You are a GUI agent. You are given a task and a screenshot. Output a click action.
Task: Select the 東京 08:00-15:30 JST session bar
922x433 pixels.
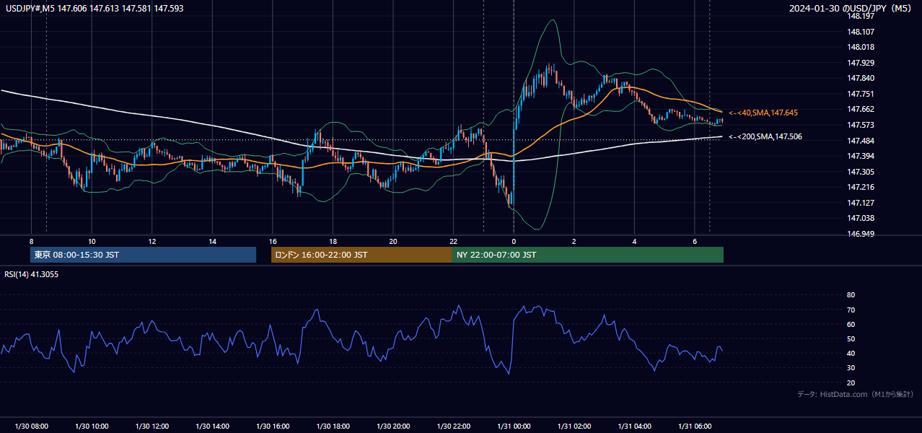[x=143, y=255]
